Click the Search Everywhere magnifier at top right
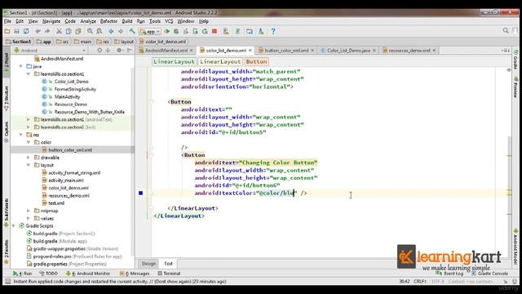Viewport: 522px width, 294px height. point(506,31)
